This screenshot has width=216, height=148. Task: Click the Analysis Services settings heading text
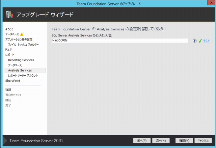tap(109, 29)
